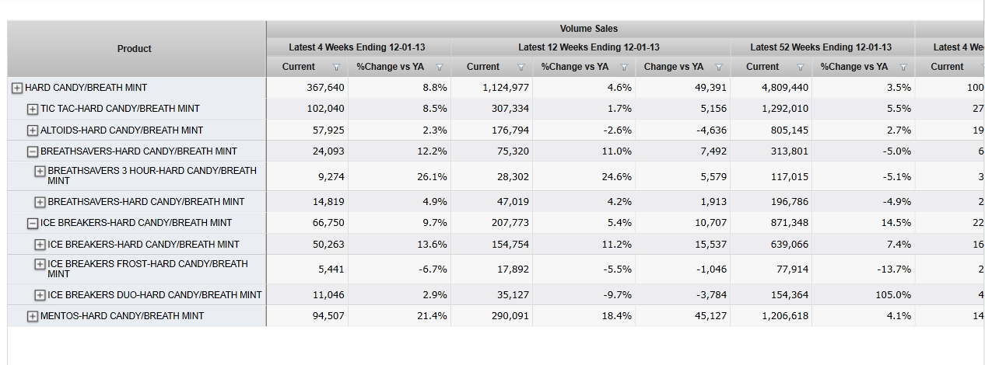Collapse the BREATHSAVERS-HARD CANDY/BREATH MINT parent group

(x=33, y=151)
